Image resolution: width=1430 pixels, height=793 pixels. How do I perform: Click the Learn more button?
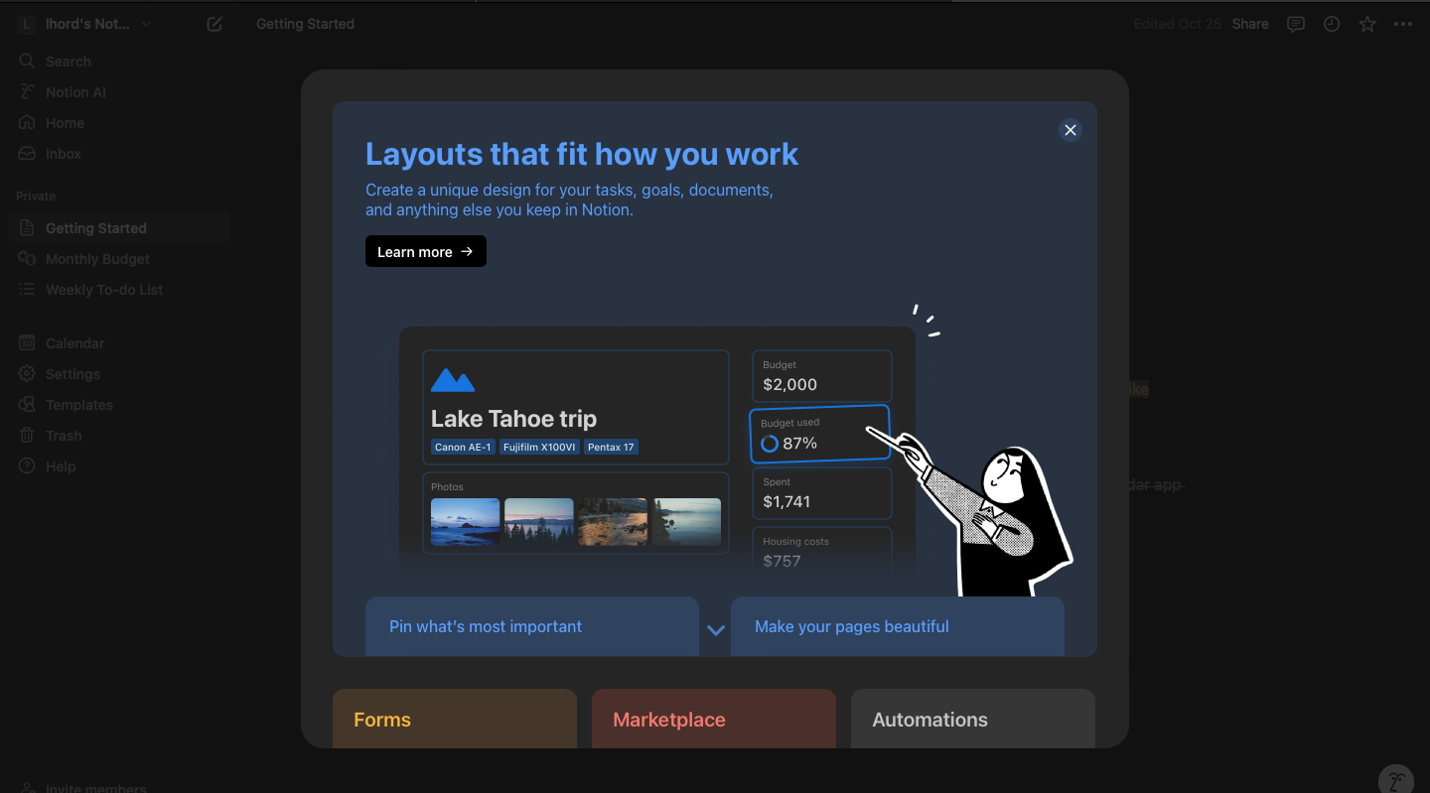coord(426,251)
